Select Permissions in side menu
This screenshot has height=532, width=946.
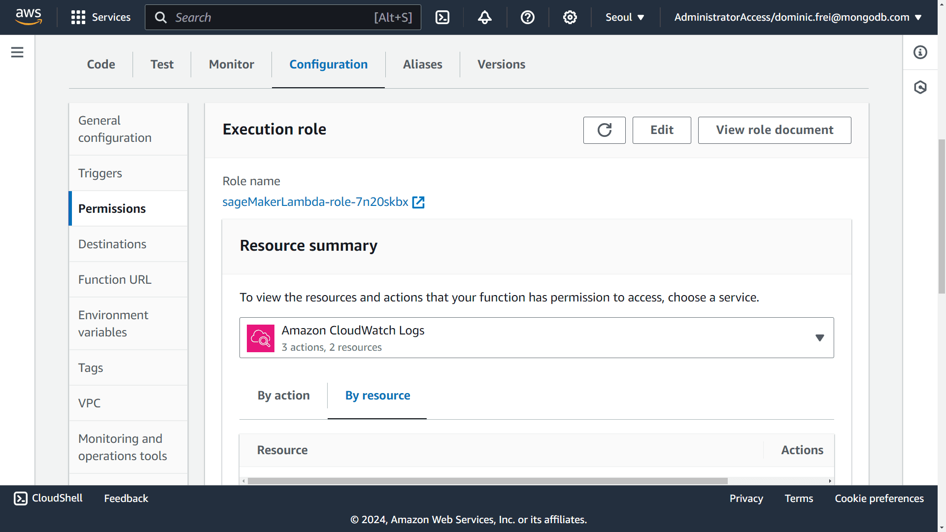128,209
